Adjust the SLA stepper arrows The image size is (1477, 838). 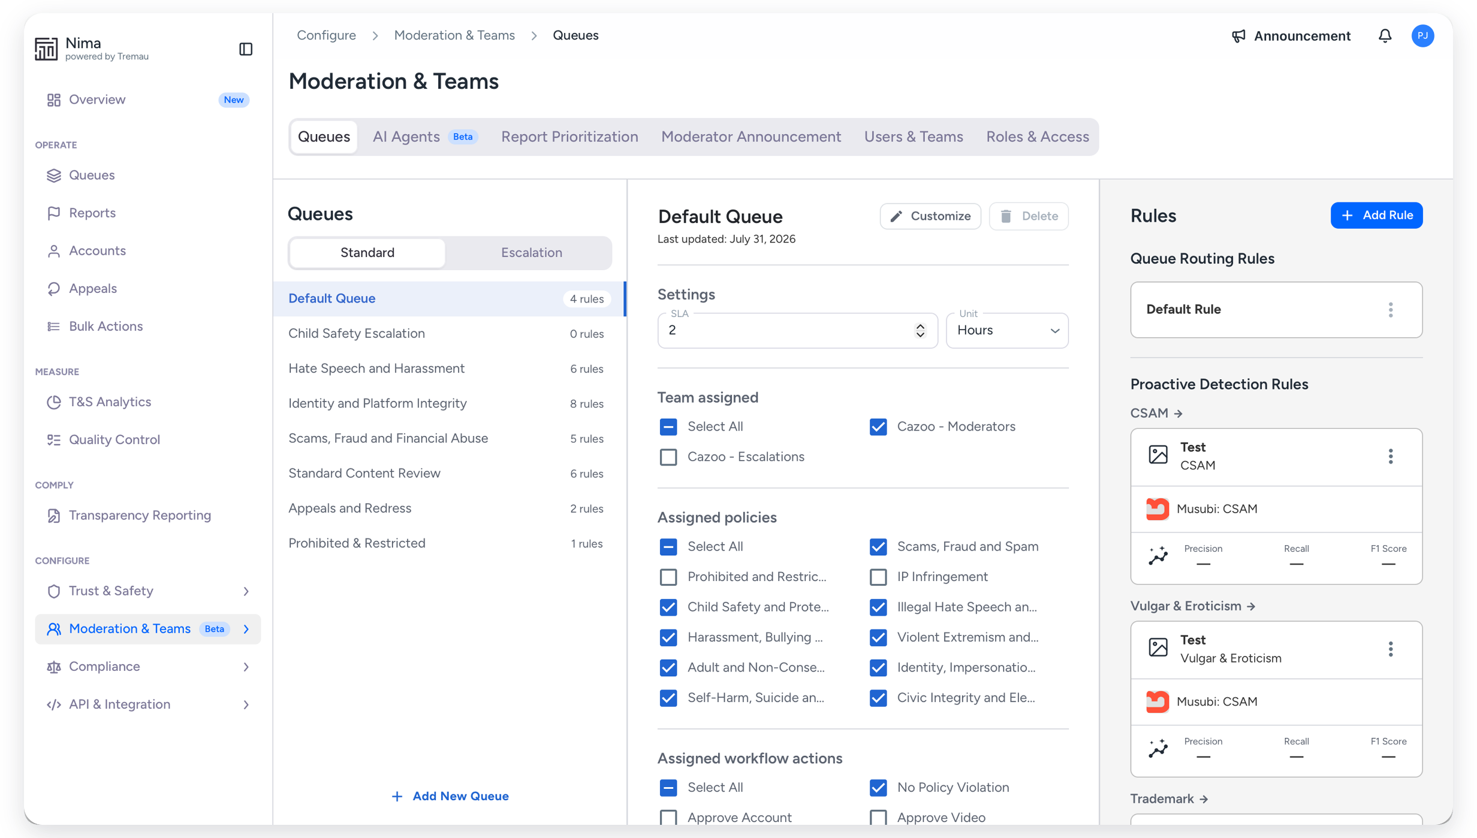point(920,331)
